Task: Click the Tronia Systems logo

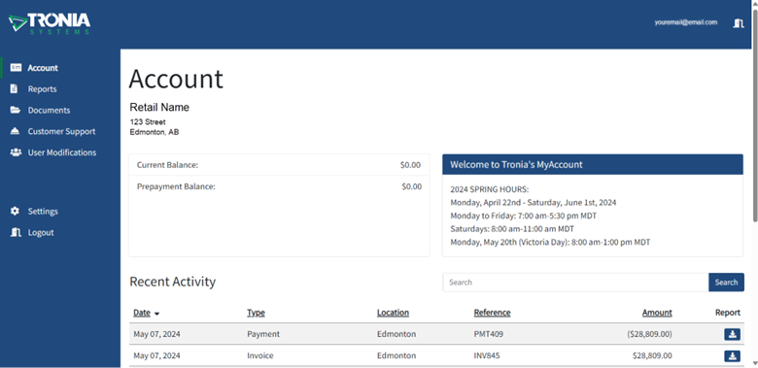Action: point(50,23)
